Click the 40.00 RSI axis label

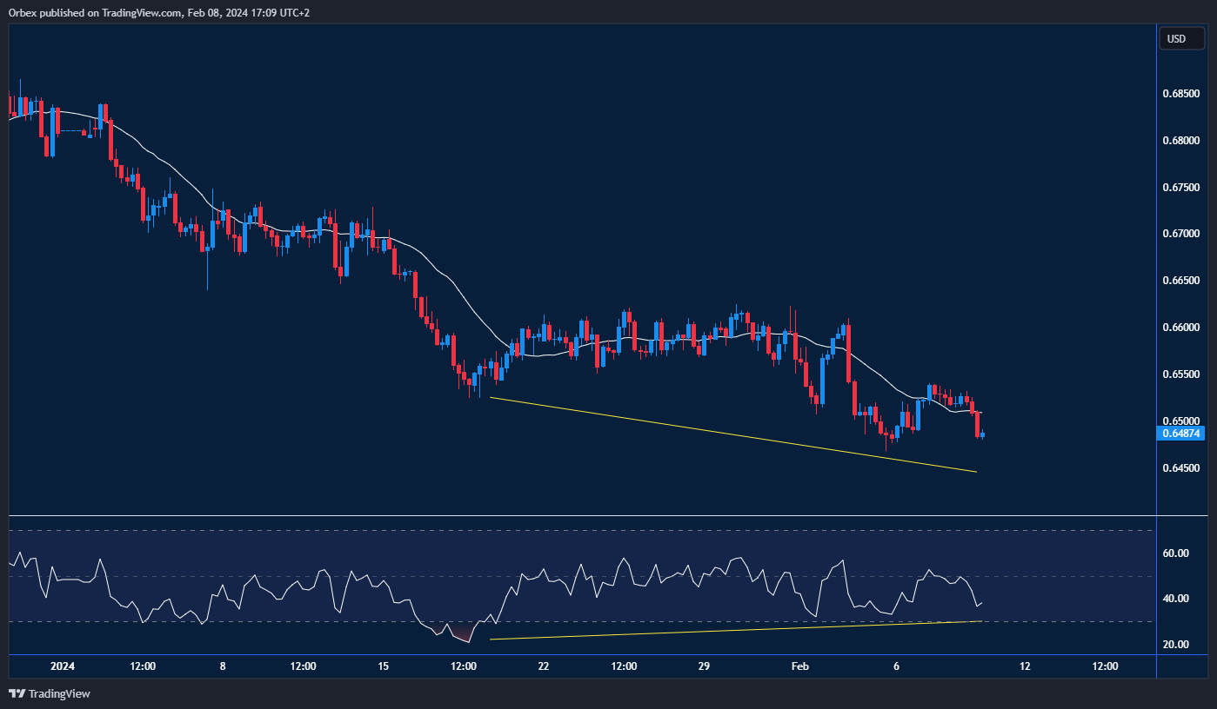point(1176,599)
